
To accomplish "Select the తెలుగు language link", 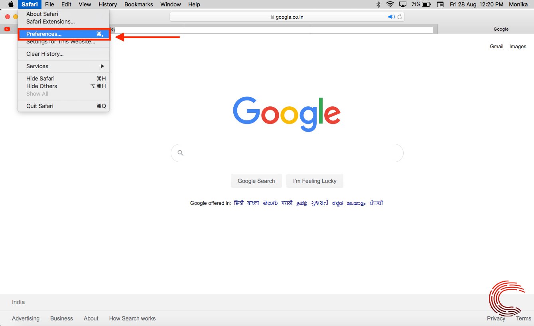I will click(x=270, y=203).
